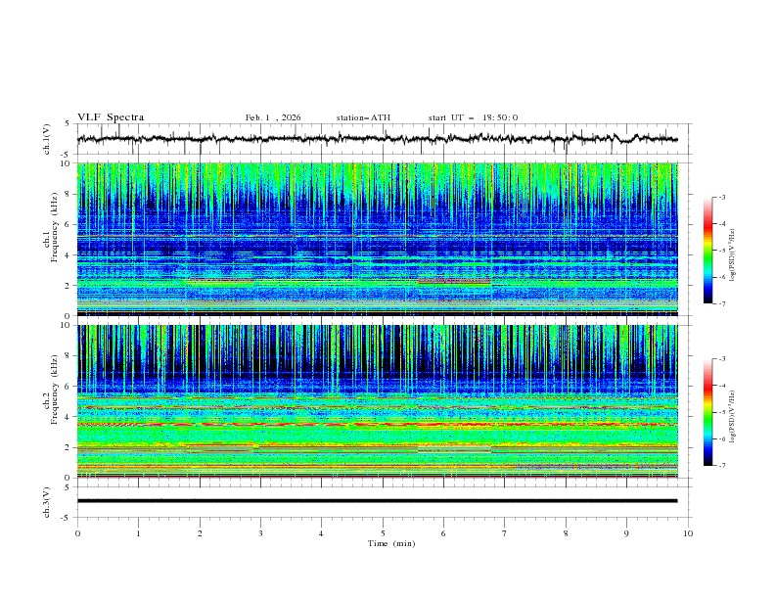Click the ch.3 flat black voltage trace
This screenshot has height=599, width=775.
pos(377,501)
